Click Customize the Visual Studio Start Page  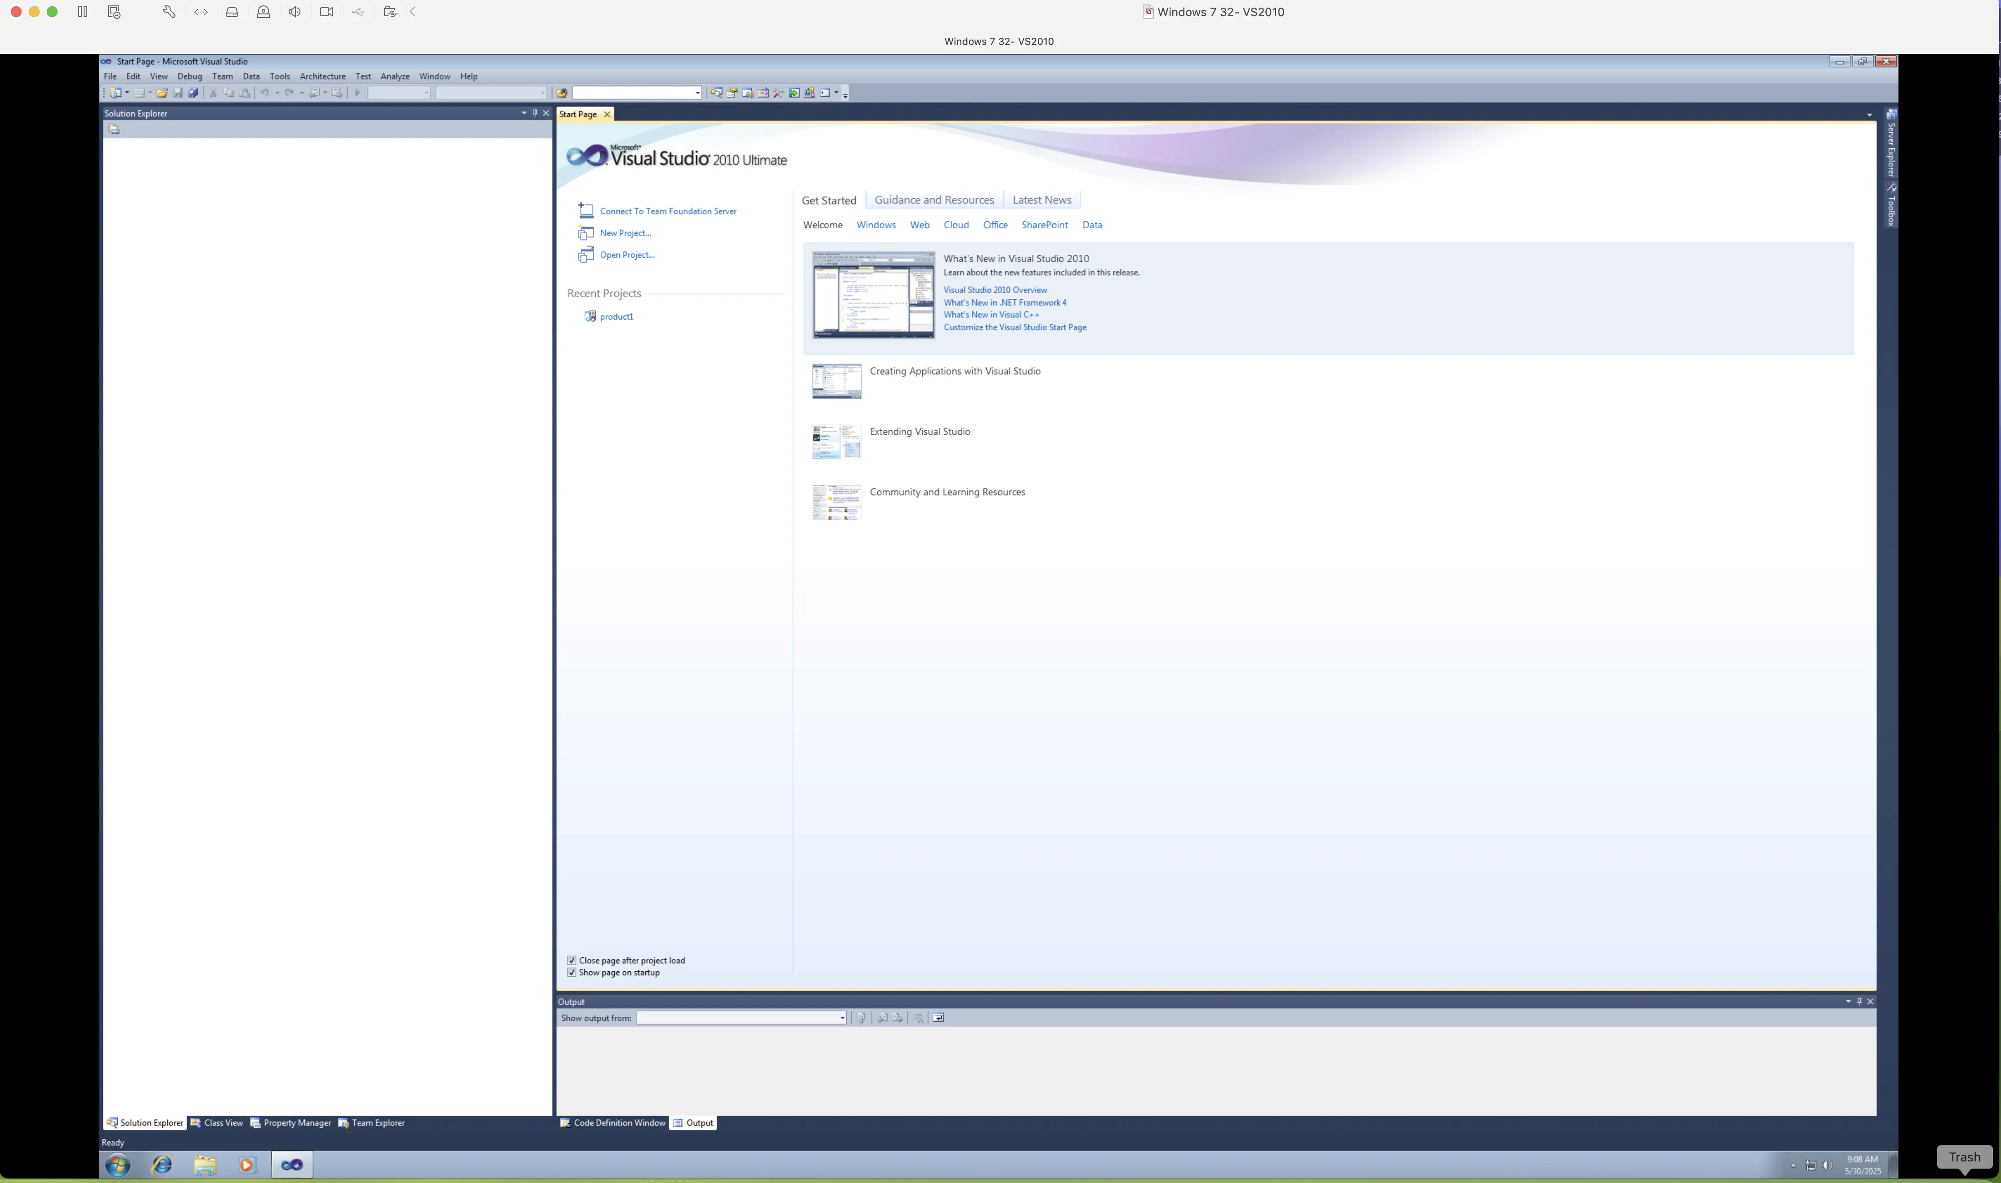coord(1014,328)
